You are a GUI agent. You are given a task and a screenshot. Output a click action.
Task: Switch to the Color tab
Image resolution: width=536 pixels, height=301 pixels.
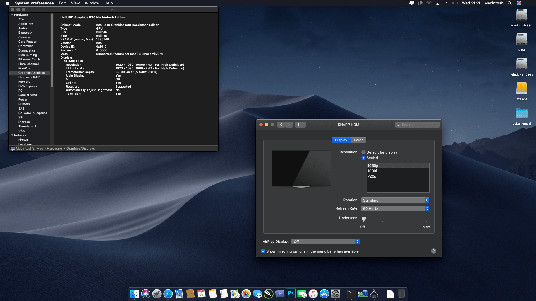pyautogui.click(x=358, y=140)
